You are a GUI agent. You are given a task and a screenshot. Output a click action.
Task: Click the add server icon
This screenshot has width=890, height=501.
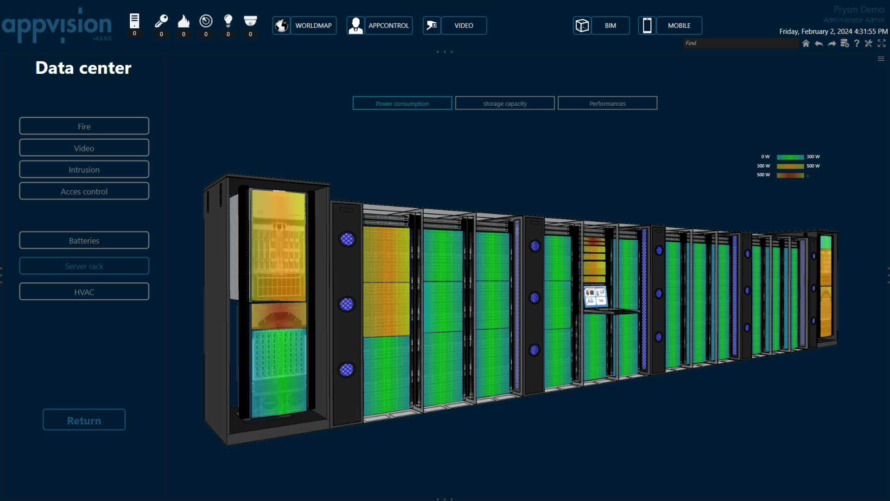click(x=845, y=43)
